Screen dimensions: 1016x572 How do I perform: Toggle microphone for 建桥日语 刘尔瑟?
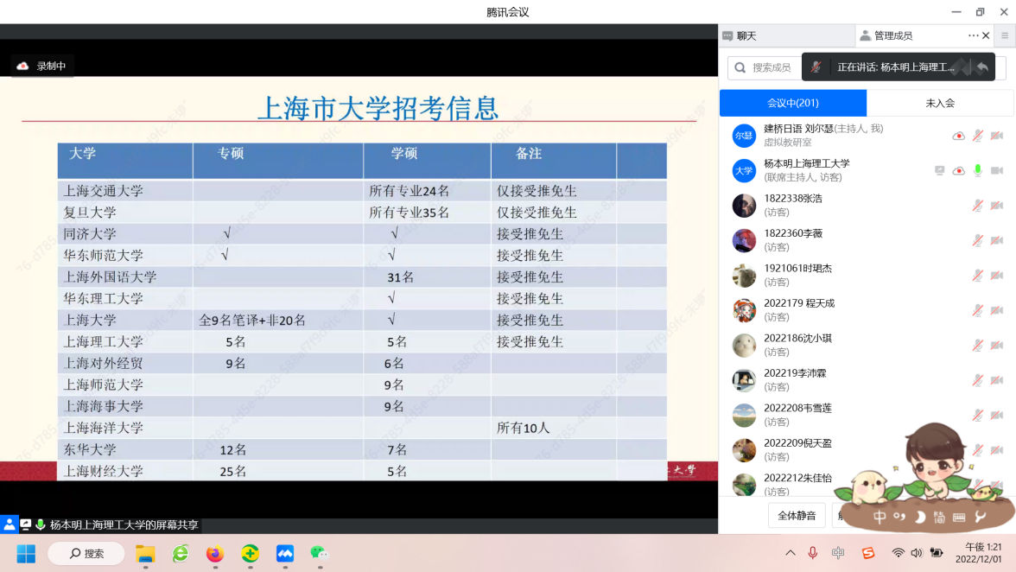click(977, 136)
